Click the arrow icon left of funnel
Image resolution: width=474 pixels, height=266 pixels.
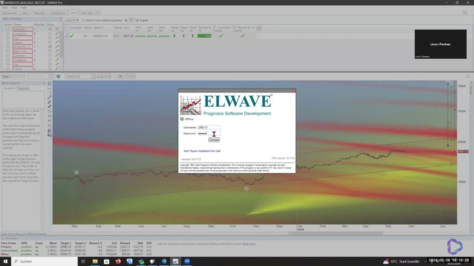pos(126,20)
